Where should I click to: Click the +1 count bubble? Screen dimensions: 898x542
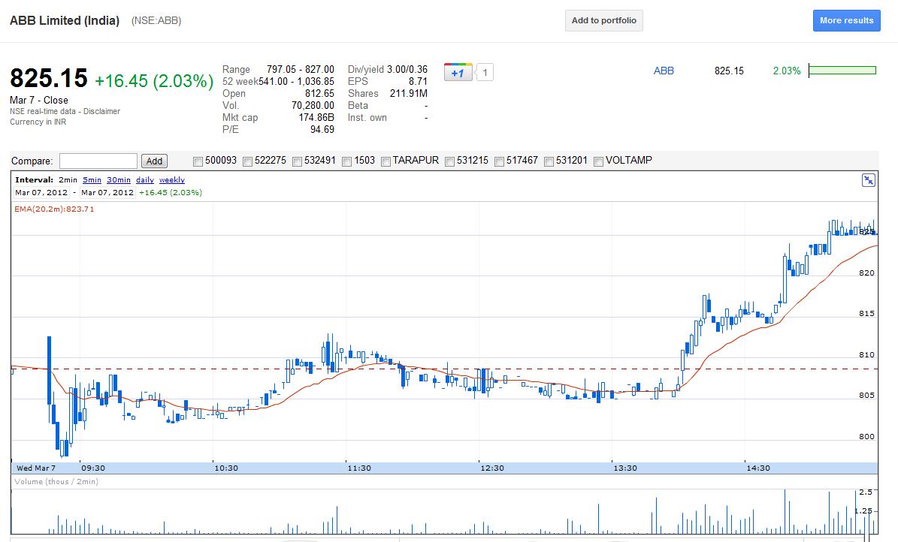coord(485,72)
